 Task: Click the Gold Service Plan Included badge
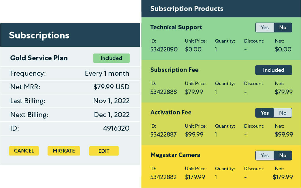(111, 58)
